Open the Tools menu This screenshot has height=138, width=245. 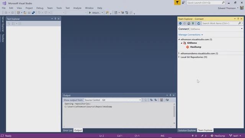59,8
